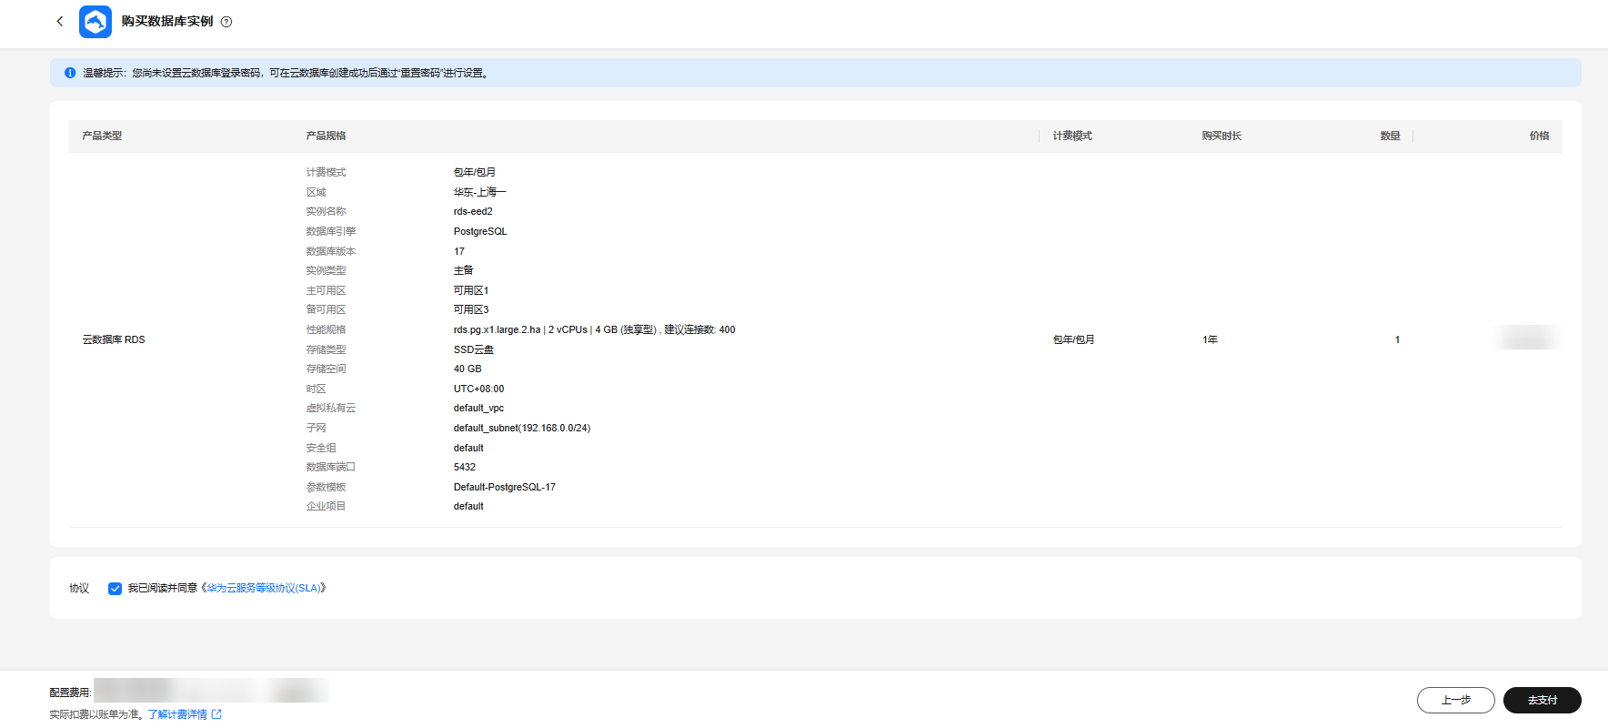1608x728 pixels.
Task: Open the 华为云服务等级协议(SLA) link
Action: coord(264,589)
